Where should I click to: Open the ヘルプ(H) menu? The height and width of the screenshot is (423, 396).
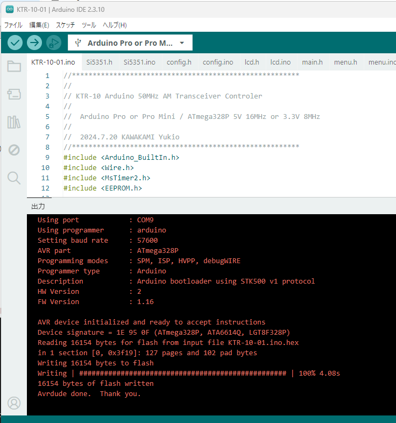[115, 25]
